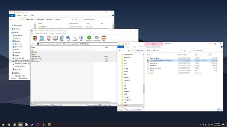This screenshot has height=127, width=227.
Task: Launch the Wizard tool in WinRAR
Action: 75,38
